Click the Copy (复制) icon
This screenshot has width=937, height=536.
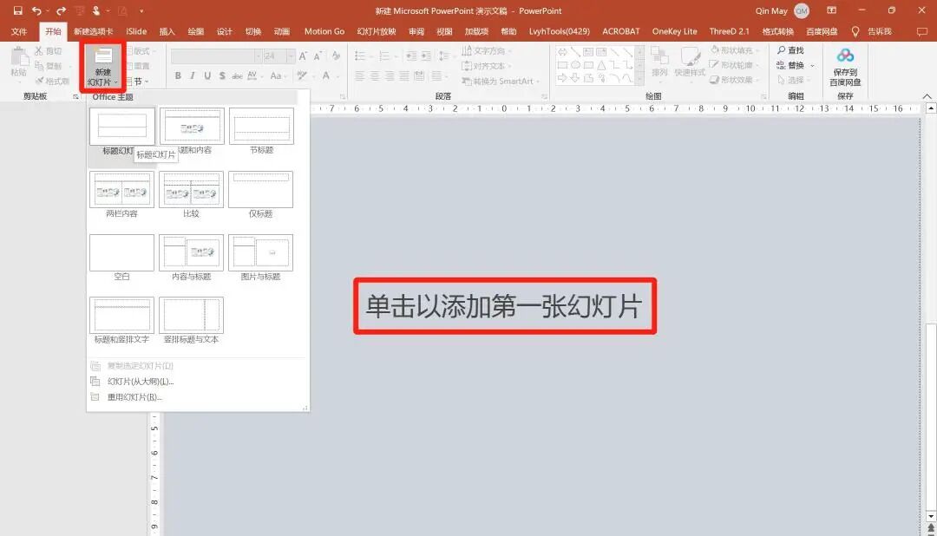(39, 66)
